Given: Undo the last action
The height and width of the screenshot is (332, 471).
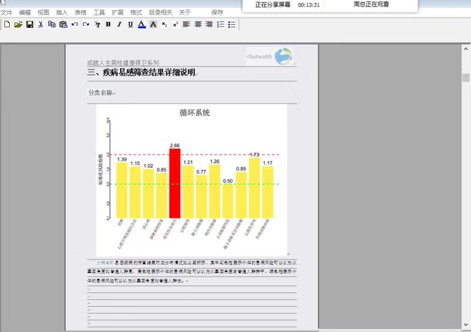Looking at the screenshot, I should [74, 24].
